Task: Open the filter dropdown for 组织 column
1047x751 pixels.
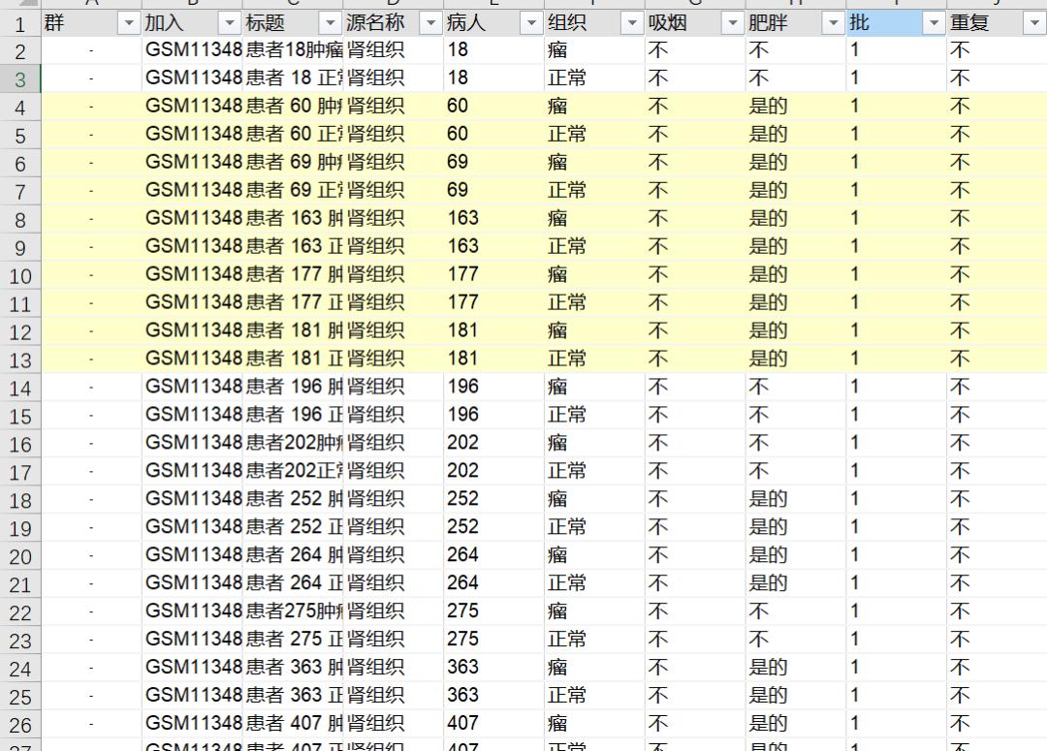Action: point(632,24)
